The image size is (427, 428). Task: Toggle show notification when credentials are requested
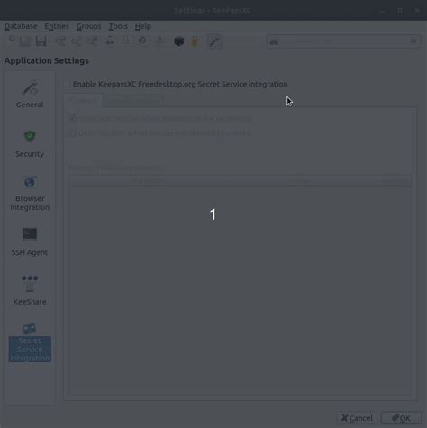click(160, 118)
